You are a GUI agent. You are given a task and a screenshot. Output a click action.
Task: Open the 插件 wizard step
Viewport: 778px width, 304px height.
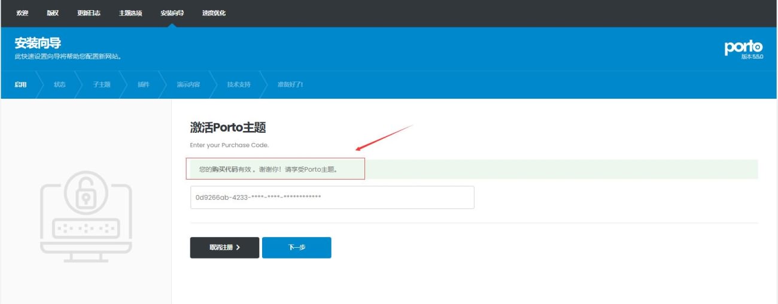point(144,84)
